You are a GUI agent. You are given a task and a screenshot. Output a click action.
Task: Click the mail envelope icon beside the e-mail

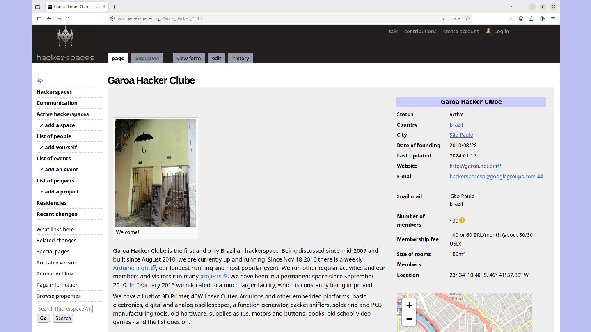(x=540, y=176)
